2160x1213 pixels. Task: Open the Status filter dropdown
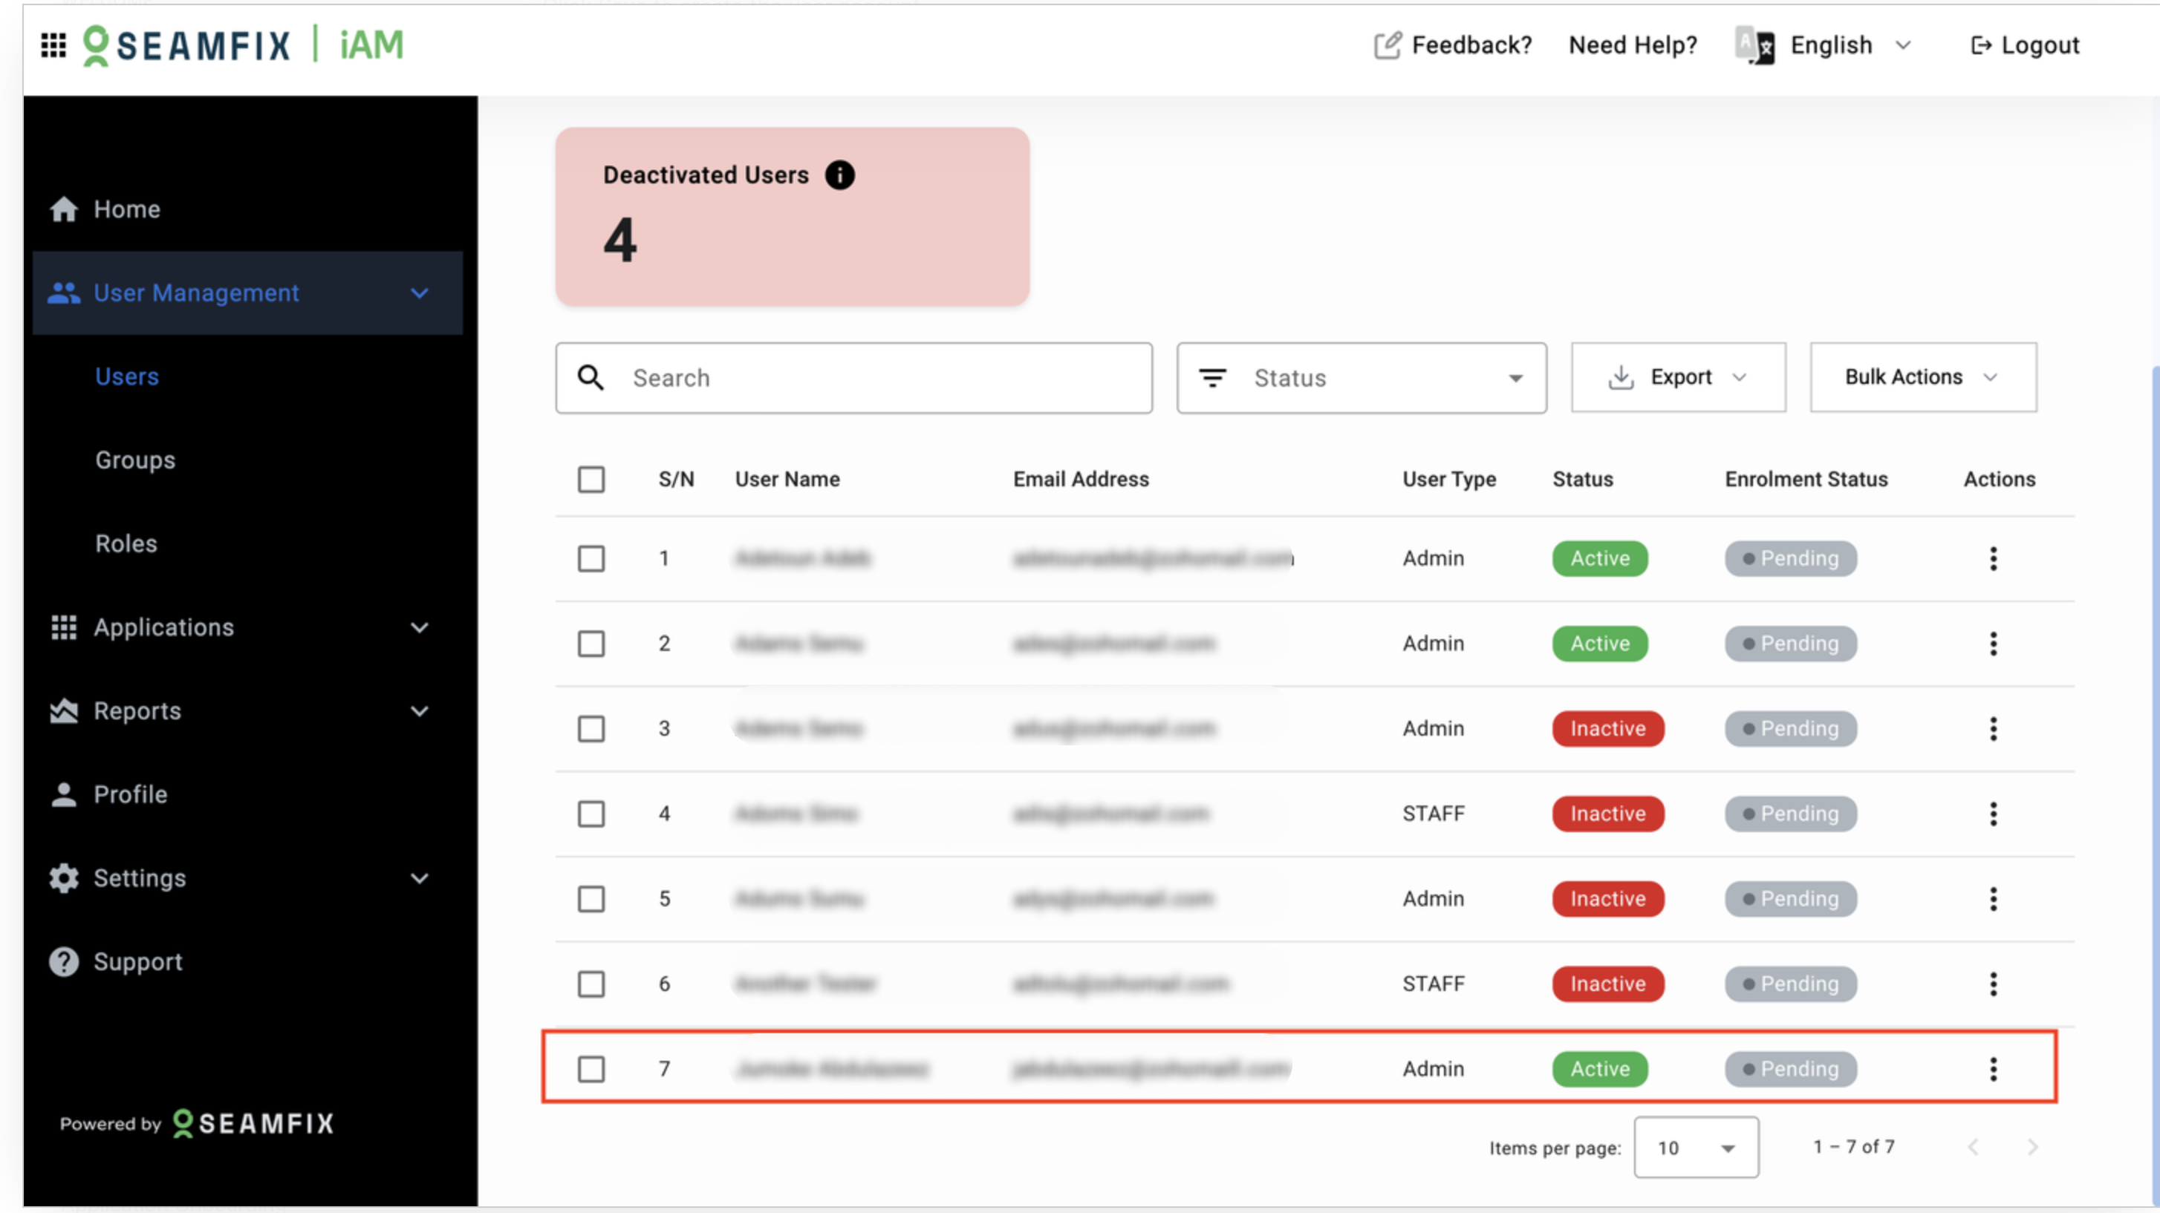point(1361,378)
